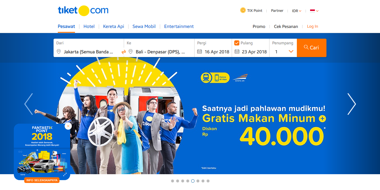This screenshot has height=190, width=380.
Task: Close the Fantastix Point 2018 popup
Action: (x=68, y=126)
